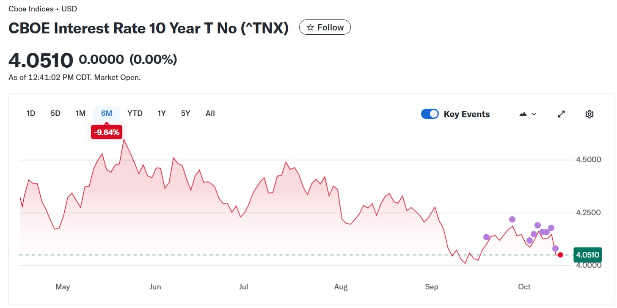The image size is (617, 308).
Task: Show All time range
Action: (x=210, y=113)
